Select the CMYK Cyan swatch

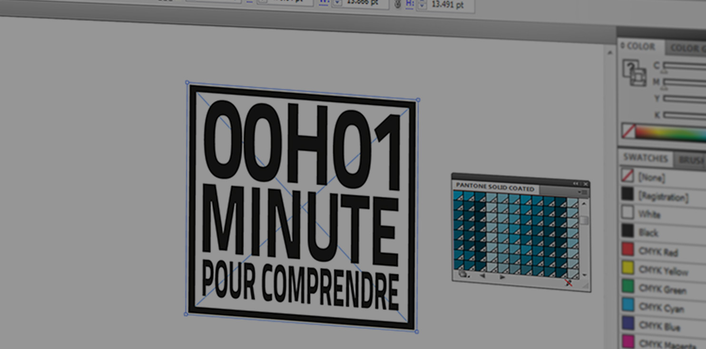pyautogui.click(x=661, y=308)
